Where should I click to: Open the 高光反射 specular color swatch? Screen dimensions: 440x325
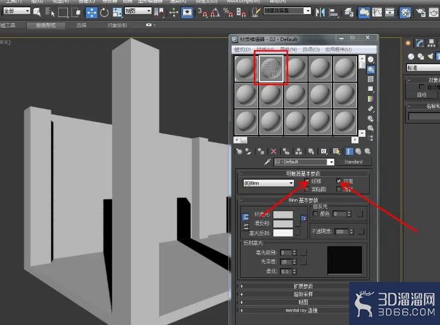click(x=283, y=233)
